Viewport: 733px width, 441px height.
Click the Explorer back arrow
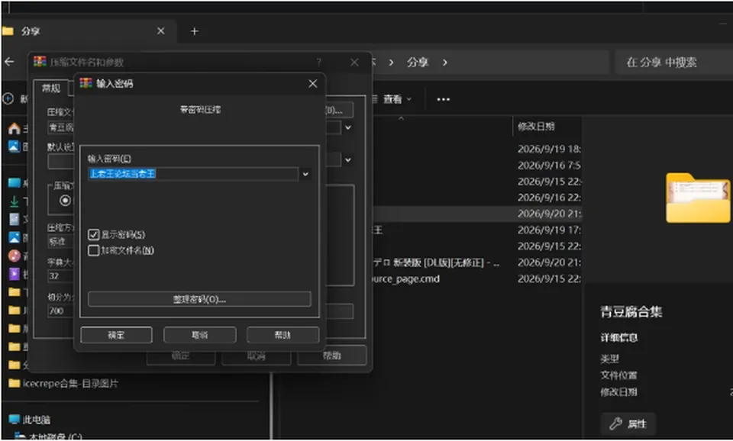(x=9, y=62)
